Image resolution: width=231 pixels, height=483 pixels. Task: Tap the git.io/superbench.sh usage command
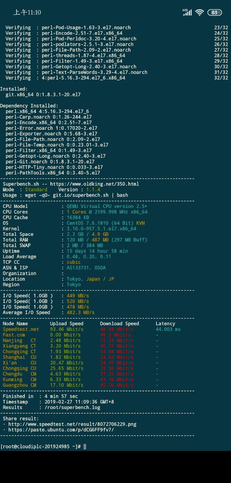coord(72,195)
